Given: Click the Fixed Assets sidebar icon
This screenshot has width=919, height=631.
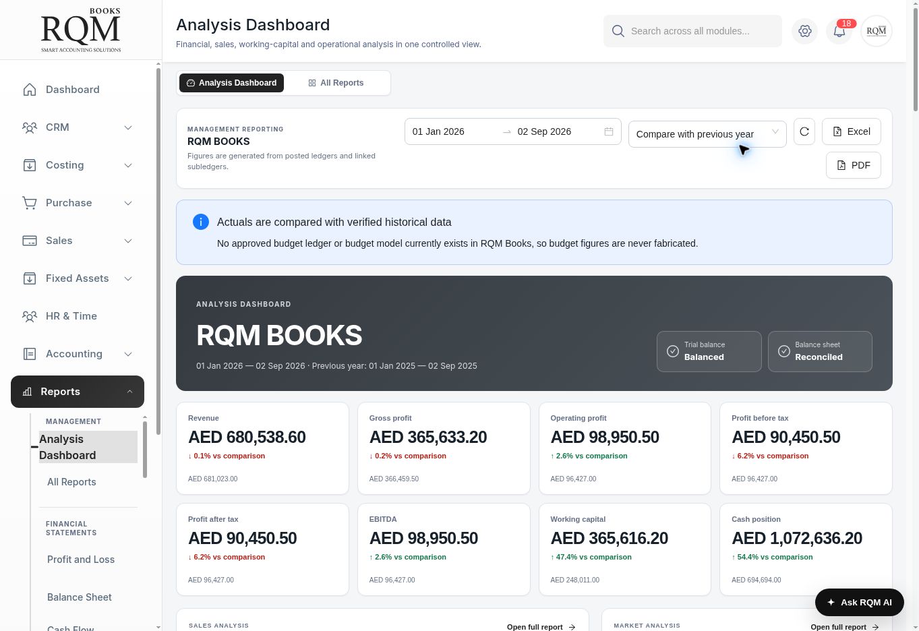Looking at the screenshot, I should (30, 278).
